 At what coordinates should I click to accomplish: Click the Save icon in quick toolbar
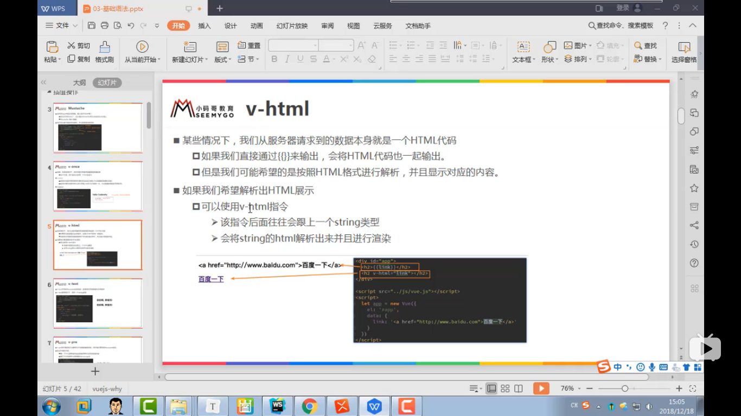pos(92,25)
